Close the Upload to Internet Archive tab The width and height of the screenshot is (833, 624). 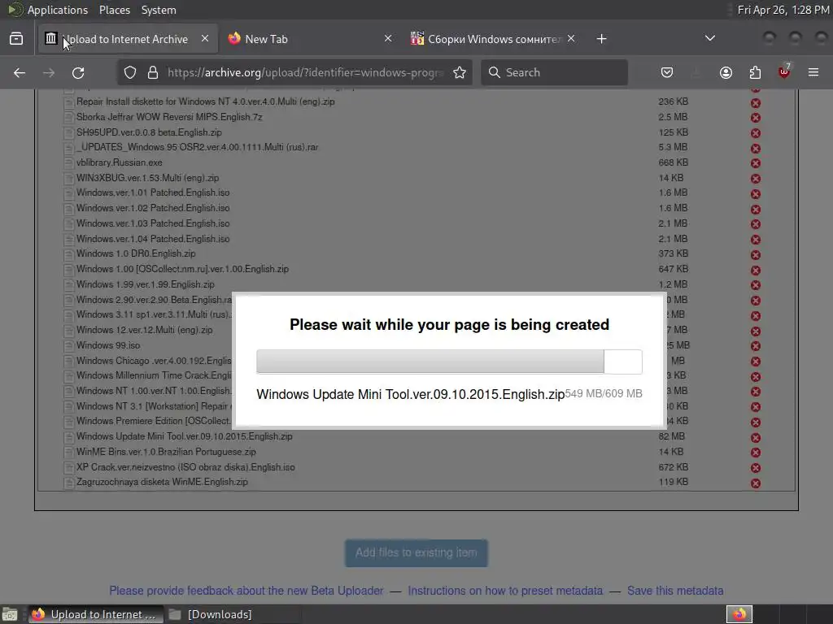(x=205, y=39)
